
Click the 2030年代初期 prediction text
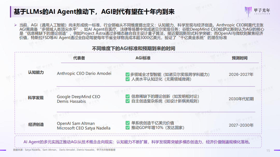[x=241, y=99]
